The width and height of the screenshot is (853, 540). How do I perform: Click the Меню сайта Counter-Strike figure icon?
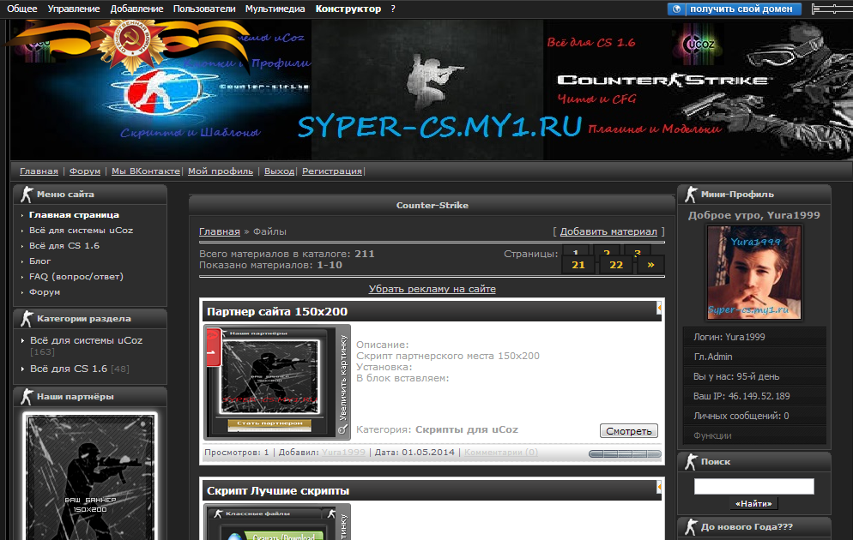click(x=26, y=194)
